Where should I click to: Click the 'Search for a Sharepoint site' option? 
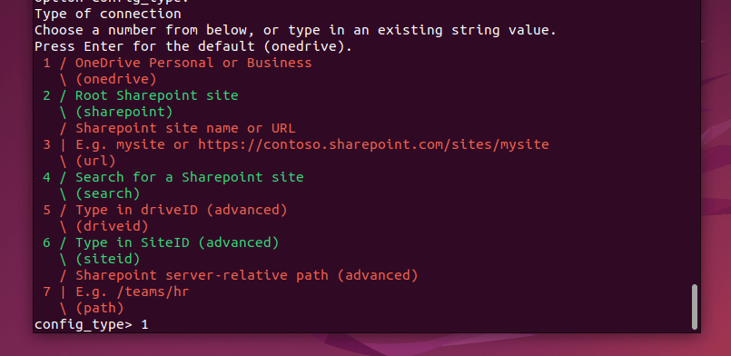pyautogui.click(x=189, y=177)
